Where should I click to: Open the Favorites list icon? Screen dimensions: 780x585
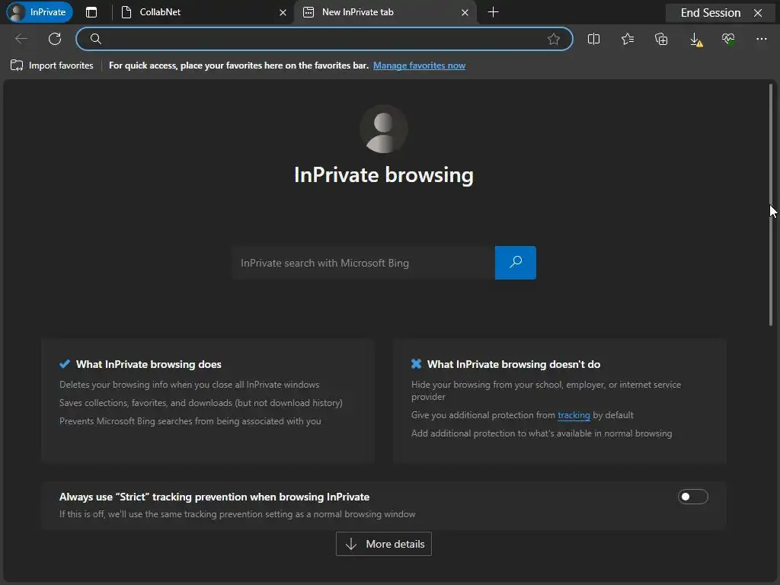[628, 39]
